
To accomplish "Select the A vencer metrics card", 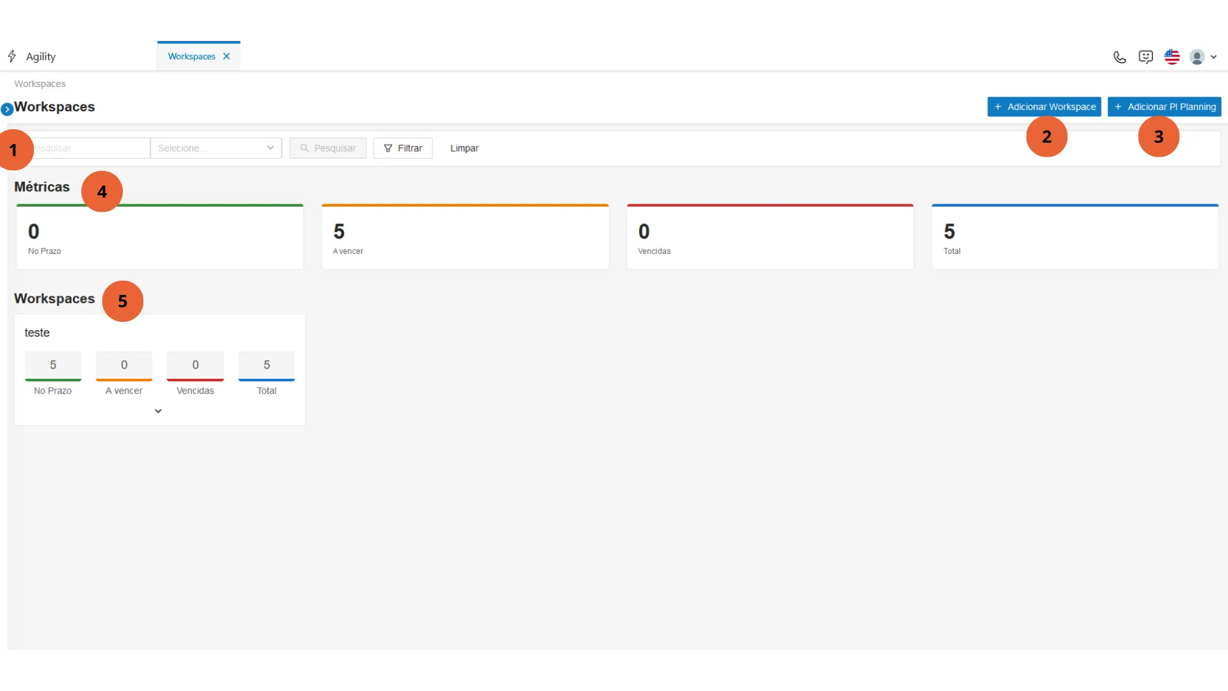I will click(x=465, y=237).
